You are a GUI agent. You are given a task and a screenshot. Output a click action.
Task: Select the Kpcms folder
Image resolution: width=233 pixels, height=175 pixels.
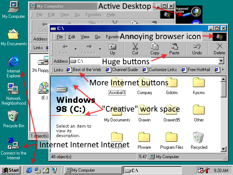coord(199,86)
